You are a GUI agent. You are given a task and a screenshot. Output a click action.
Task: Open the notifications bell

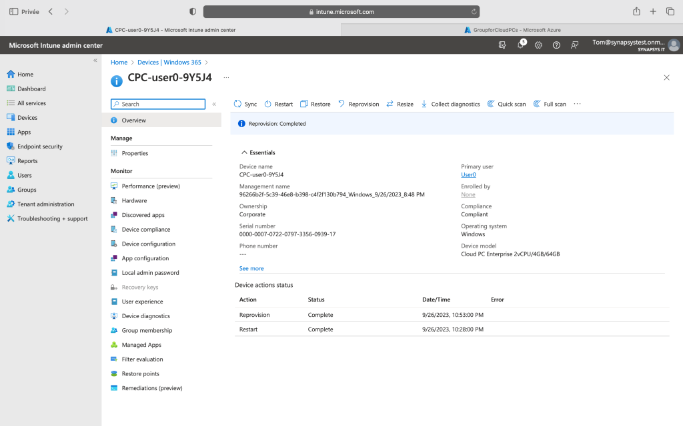[520, 45]
